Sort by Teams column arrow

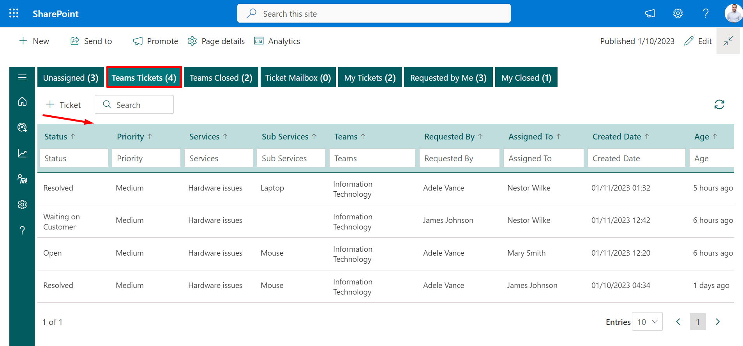(x=363, y=136)
